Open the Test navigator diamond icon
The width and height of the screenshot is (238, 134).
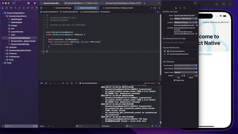click(24, 8)
